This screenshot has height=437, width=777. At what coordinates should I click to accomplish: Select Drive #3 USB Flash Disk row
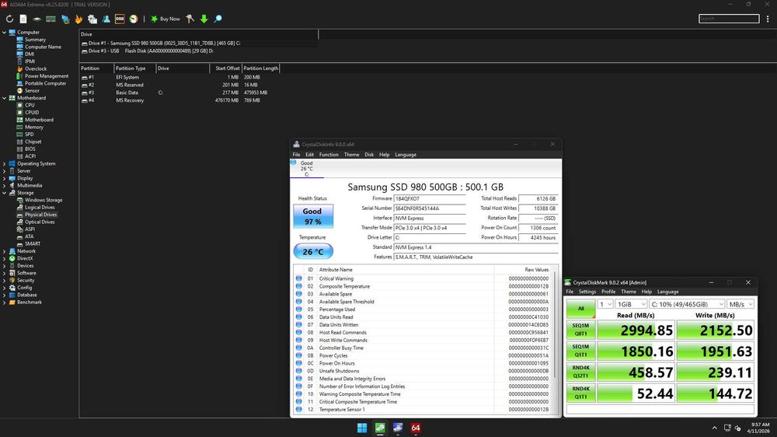click(x=147, y=51)
